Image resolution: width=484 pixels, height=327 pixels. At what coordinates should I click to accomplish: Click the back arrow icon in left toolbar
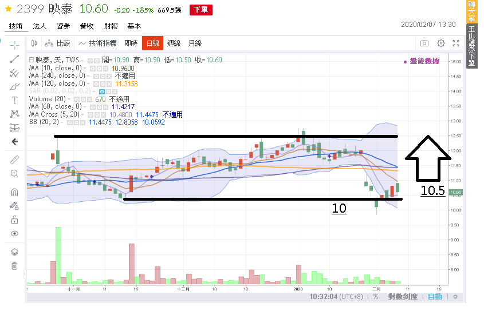coord(14,141)
